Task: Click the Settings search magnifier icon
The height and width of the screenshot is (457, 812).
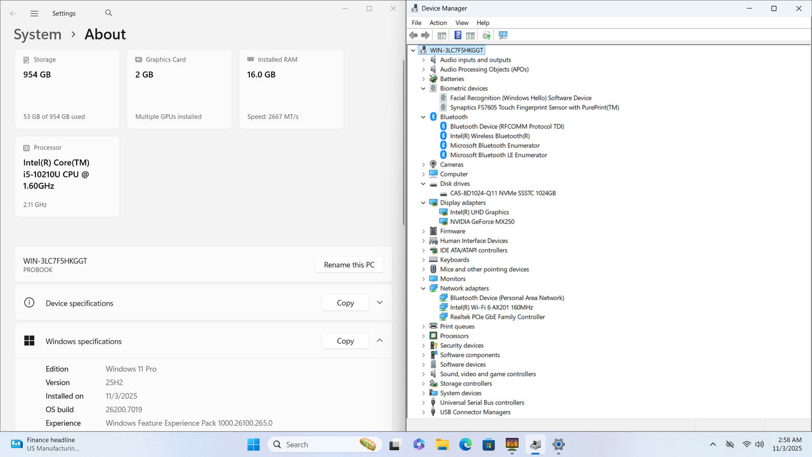Action: (x=109, y=13)
